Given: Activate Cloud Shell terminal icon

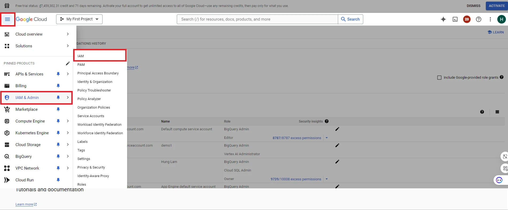Looking at the screenshot, I should (x=455, y=19).
